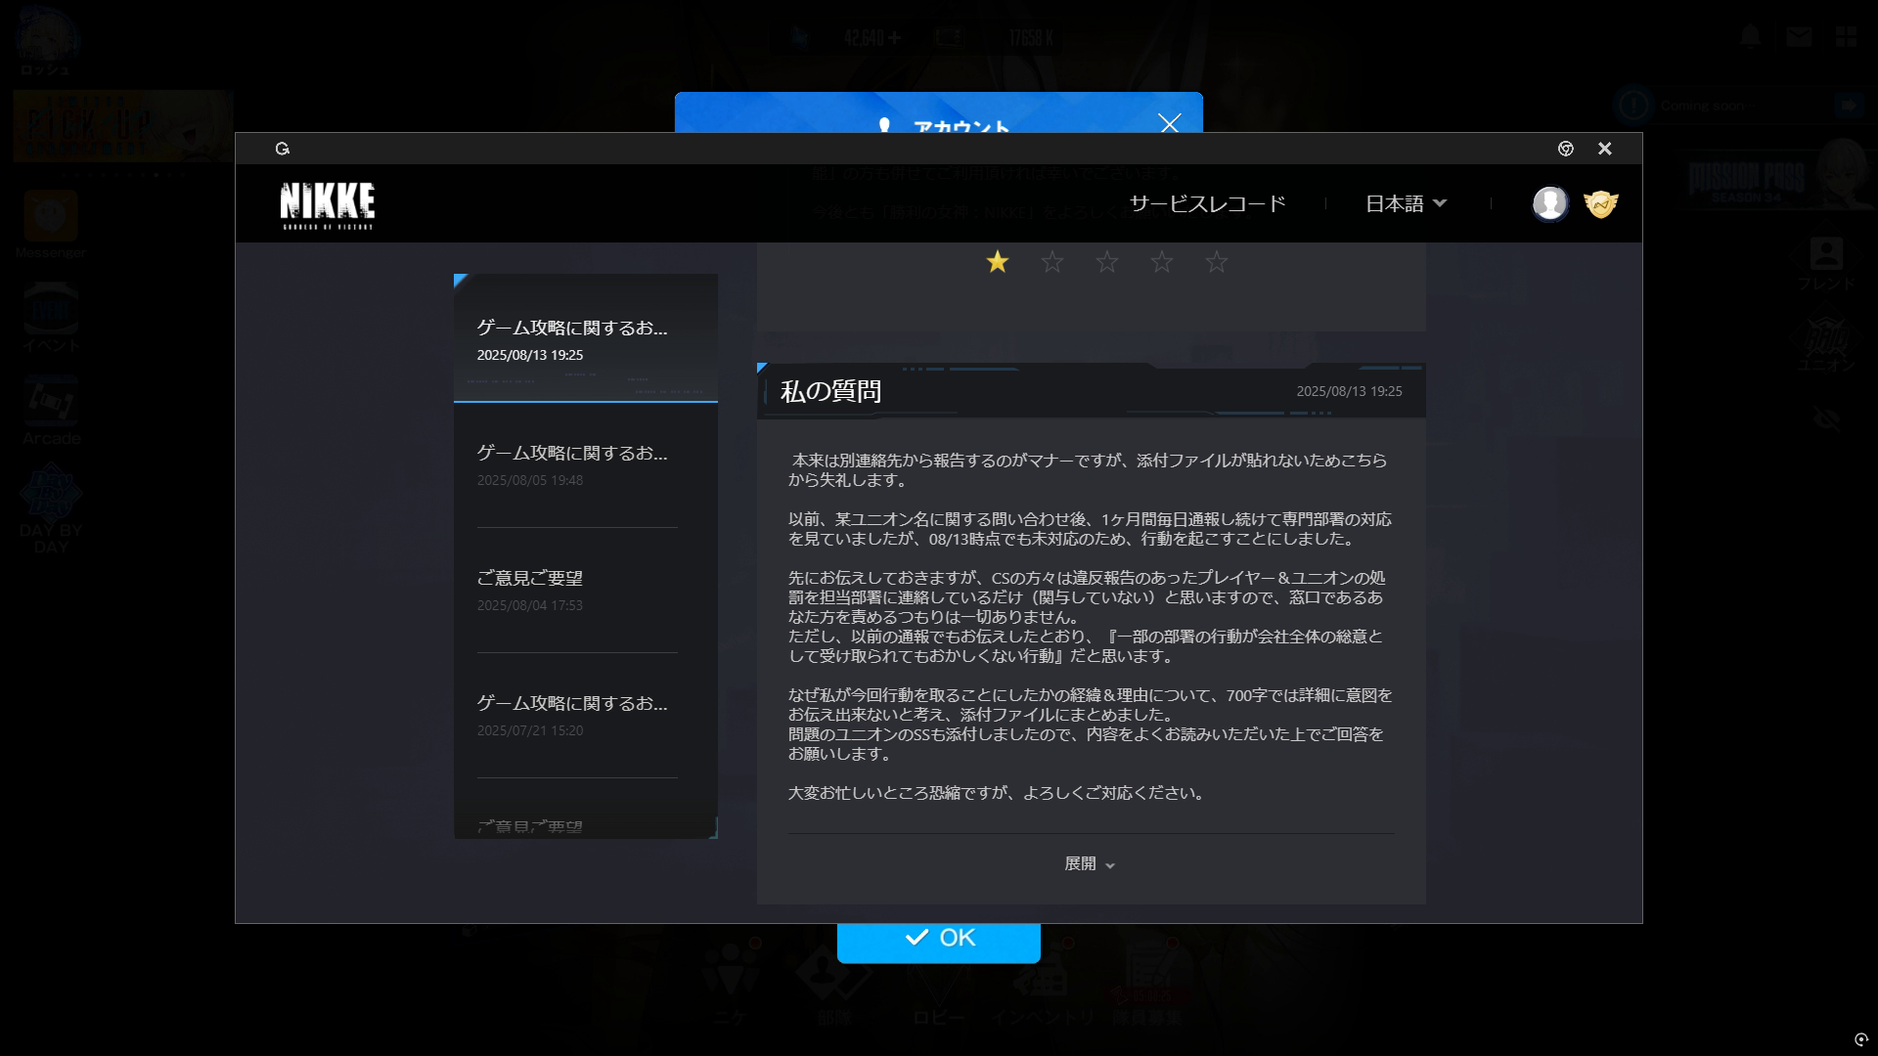Click the refresh icon in browser bar
Image resolution: width=1878 pixels, height=1056 pixels.
tap(283, 149)
